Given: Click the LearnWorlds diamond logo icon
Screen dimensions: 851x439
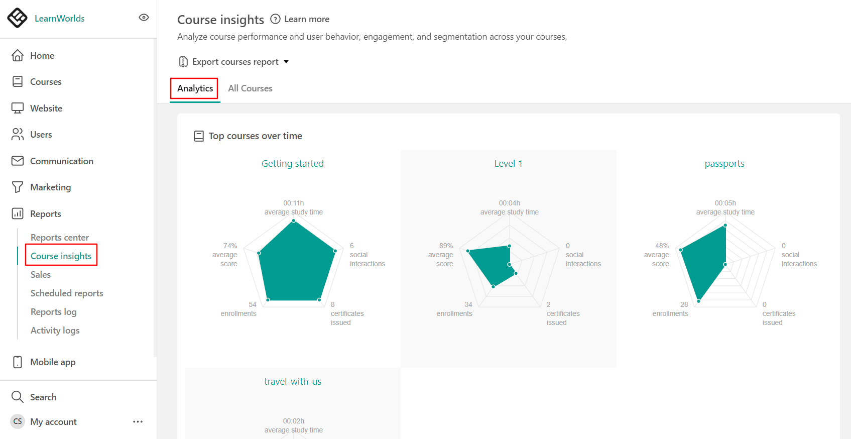Looking at the screenshot, I should pyautogui.click(x=18, y=18).
